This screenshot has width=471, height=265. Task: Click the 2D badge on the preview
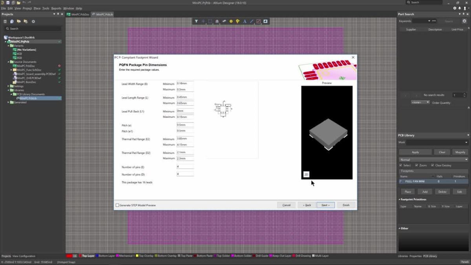[x=306, y=174]
